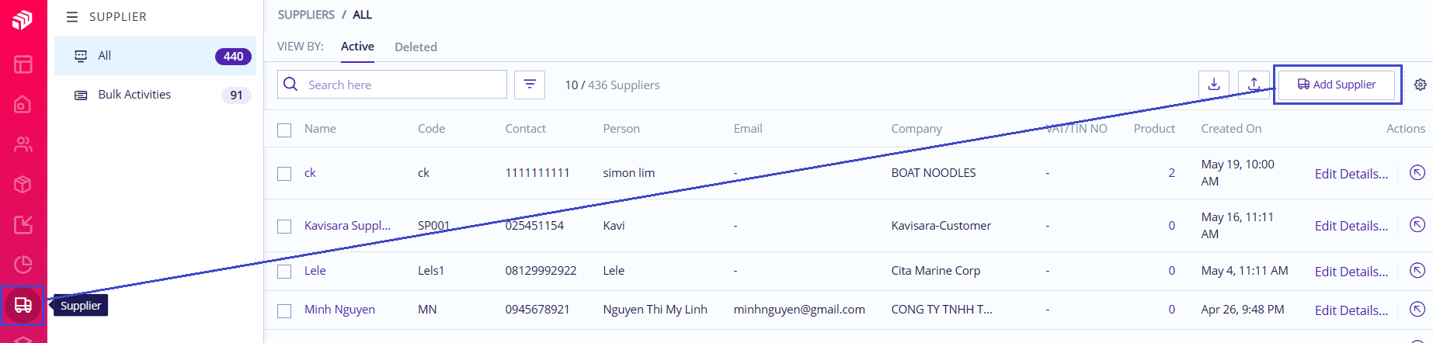The height and width of the screenshot is (343, 1433).
Task: Open Edit Details for Kavisara supplier
Action: pos(1351,226)
